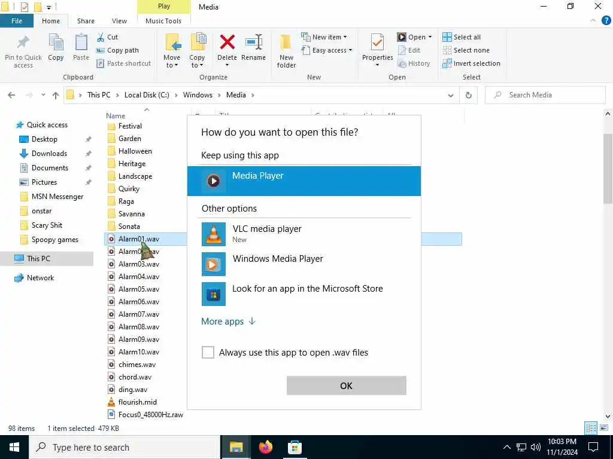Open the Easy access dropdown

click(x=327, y=50)
